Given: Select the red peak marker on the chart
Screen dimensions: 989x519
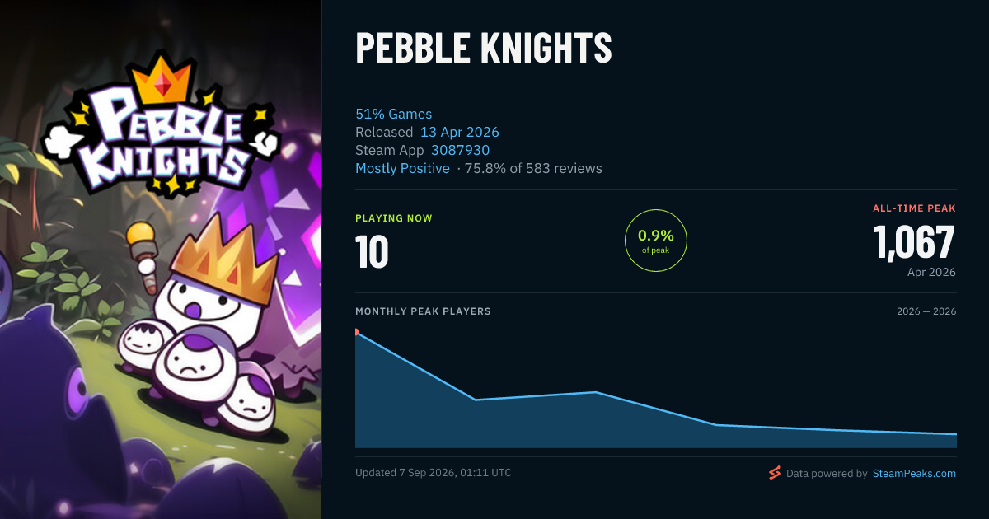Looking at the screenshot, I should pos(356,332).
